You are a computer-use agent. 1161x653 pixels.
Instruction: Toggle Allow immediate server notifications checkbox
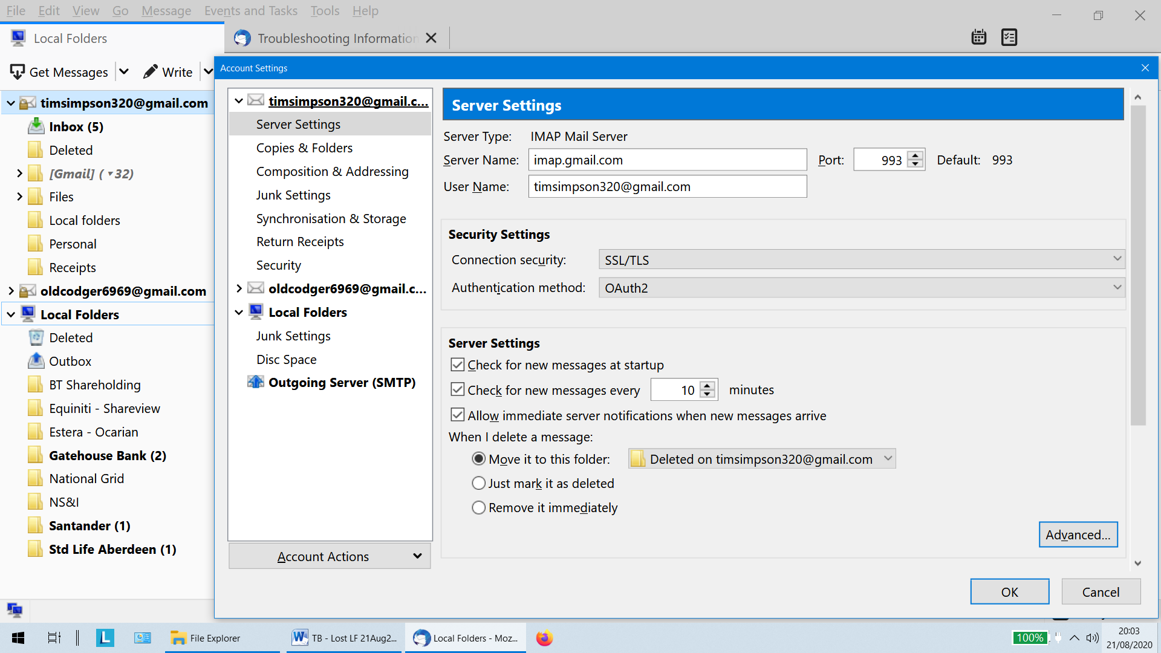click(458, 415)
